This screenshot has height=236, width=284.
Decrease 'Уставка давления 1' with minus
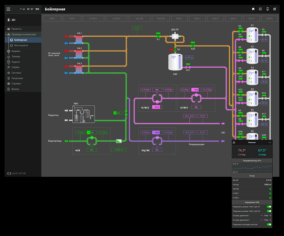[261, 215]
